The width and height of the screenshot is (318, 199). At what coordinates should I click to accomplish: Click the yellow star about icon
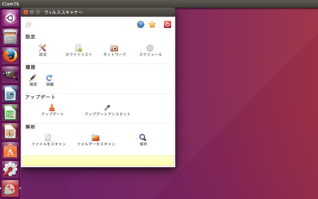(152, 25)
